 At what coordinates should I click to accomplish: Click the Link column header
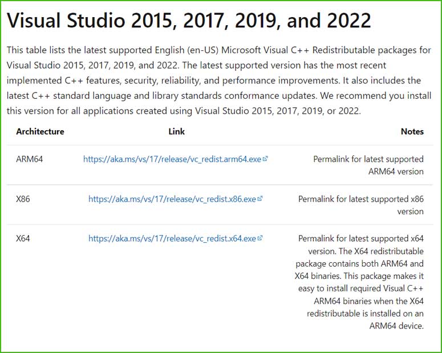177,131
